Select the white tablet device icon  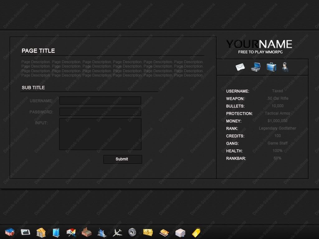click(26, 232)
